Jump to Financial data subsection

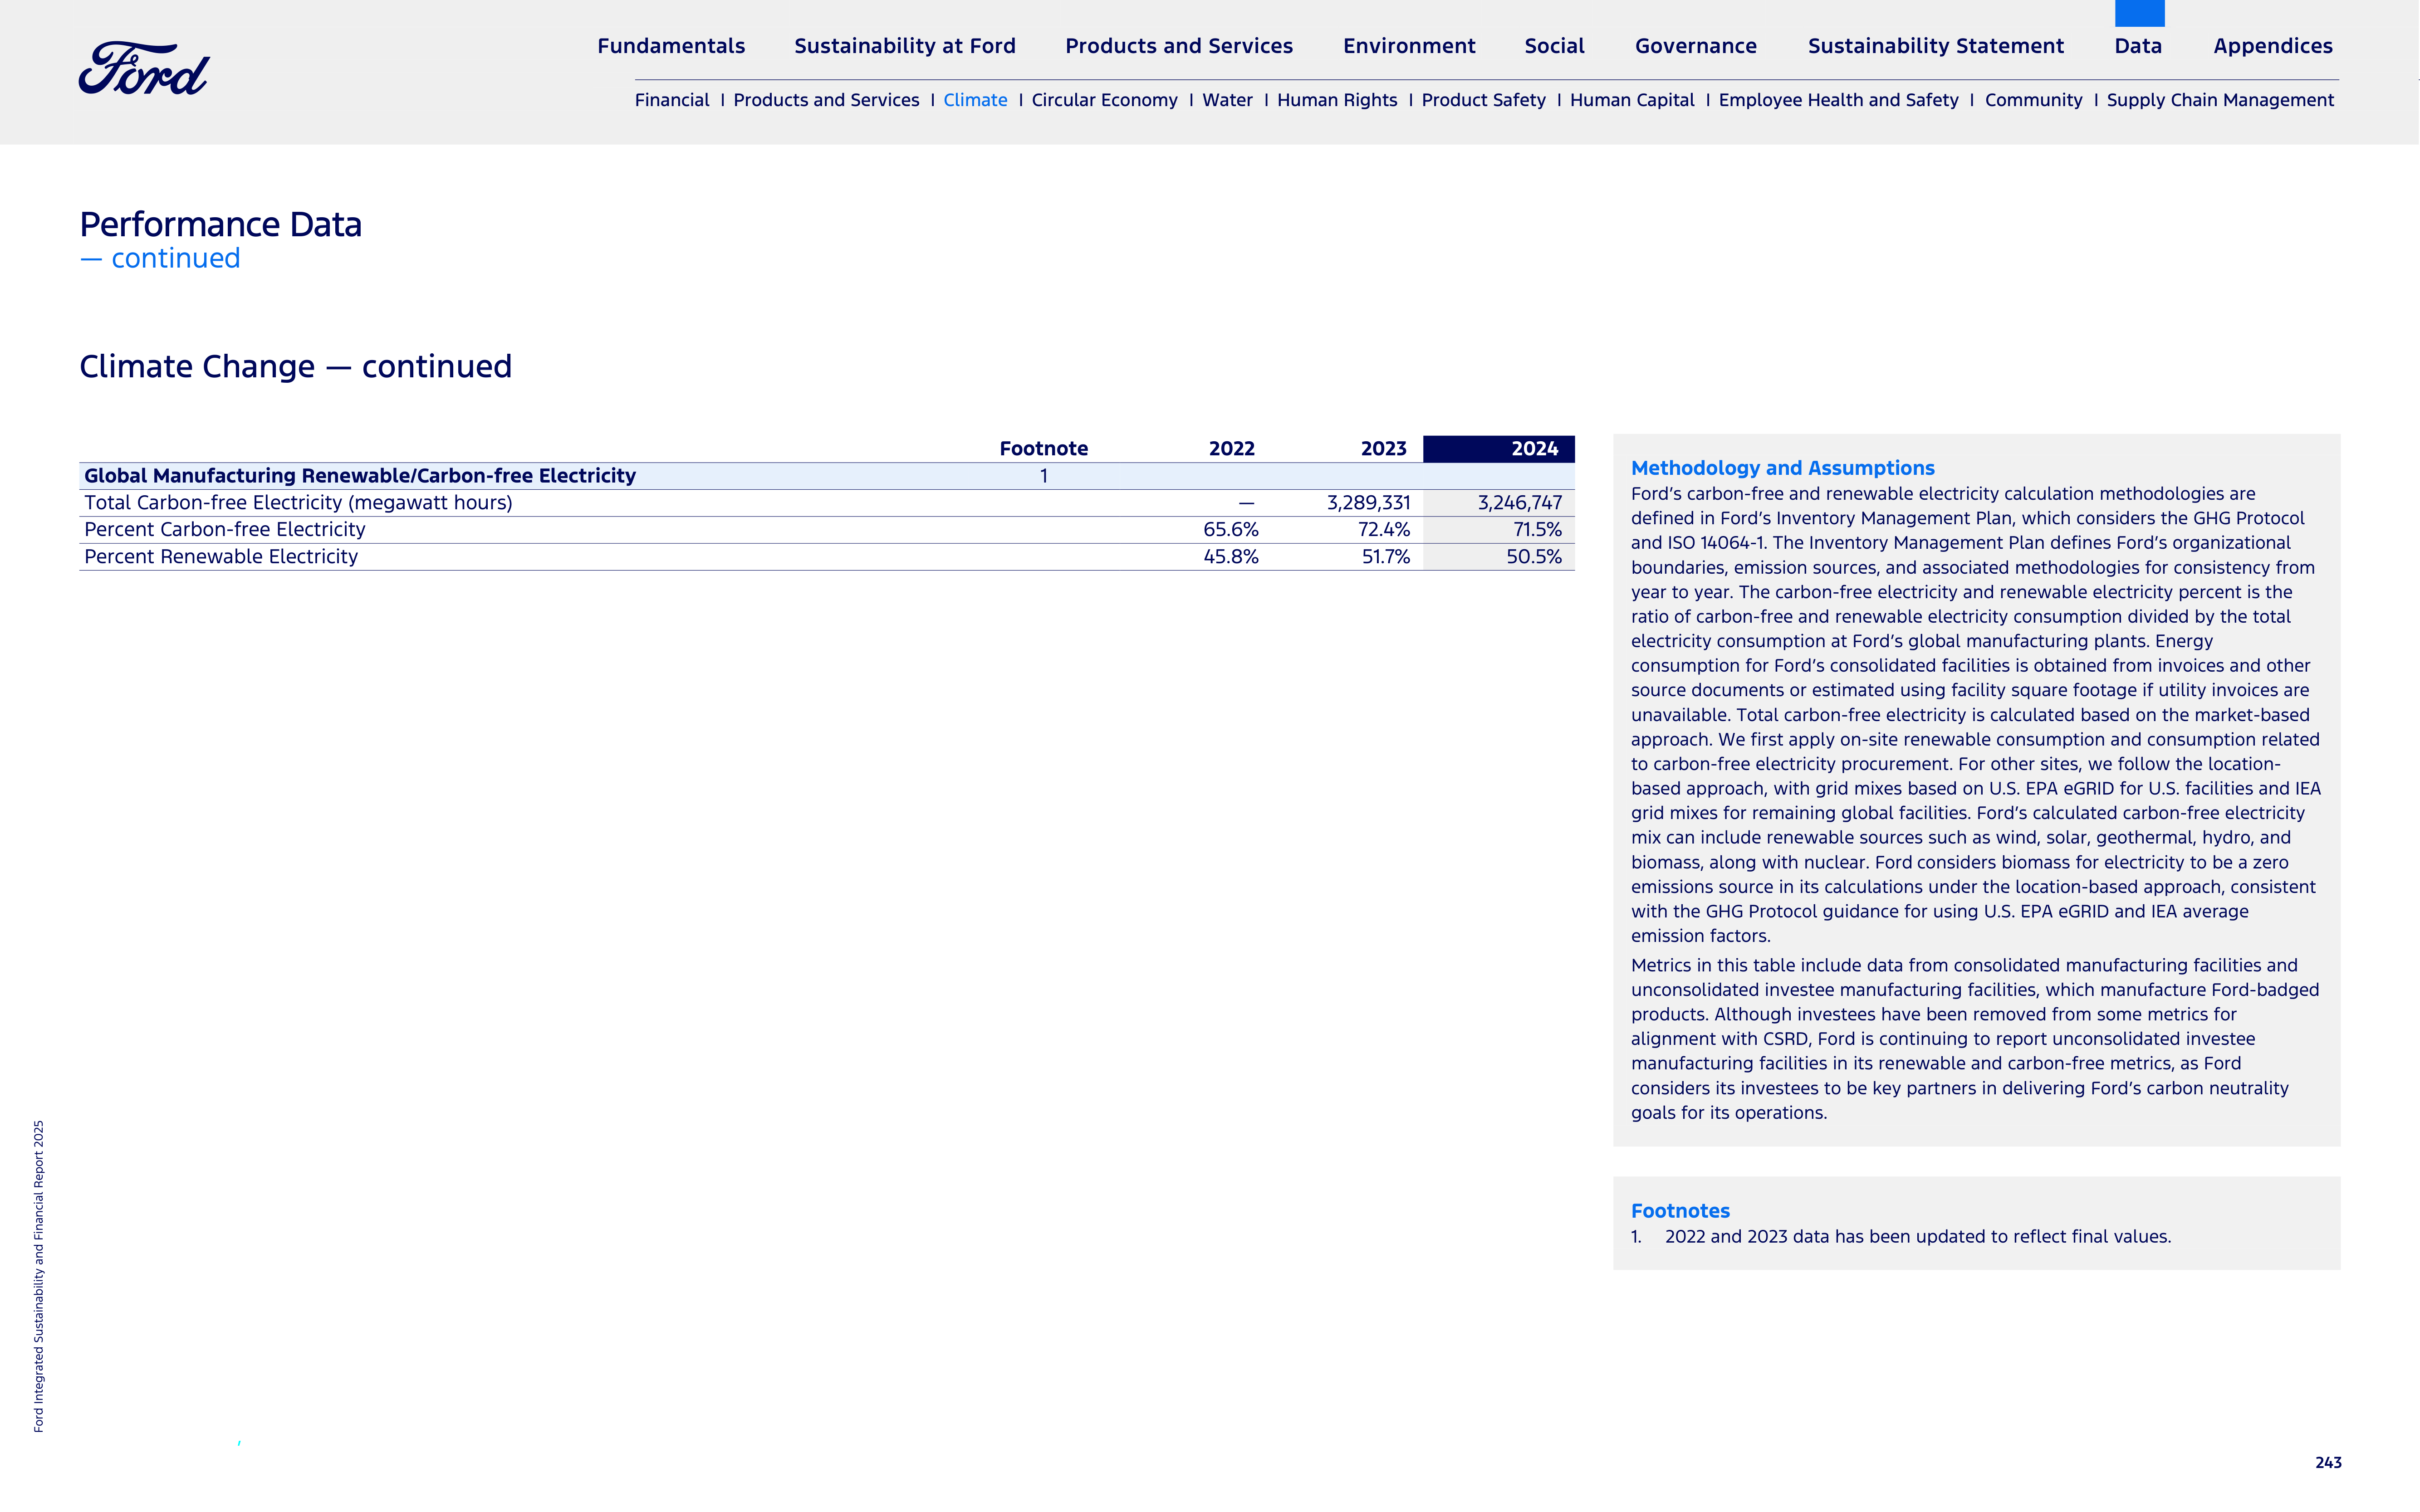tap(671, 100)
